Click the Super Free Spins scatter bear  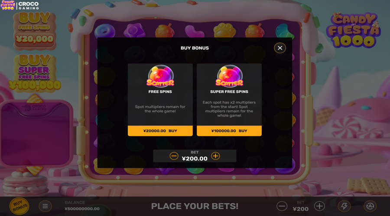[229, 76]
